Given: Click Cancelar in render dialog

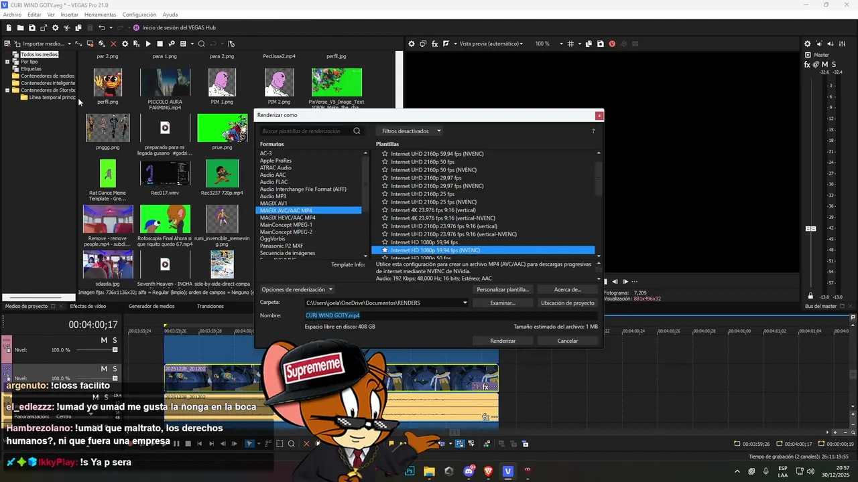Looking at the screenshot, I should click(x=568, y=341).
